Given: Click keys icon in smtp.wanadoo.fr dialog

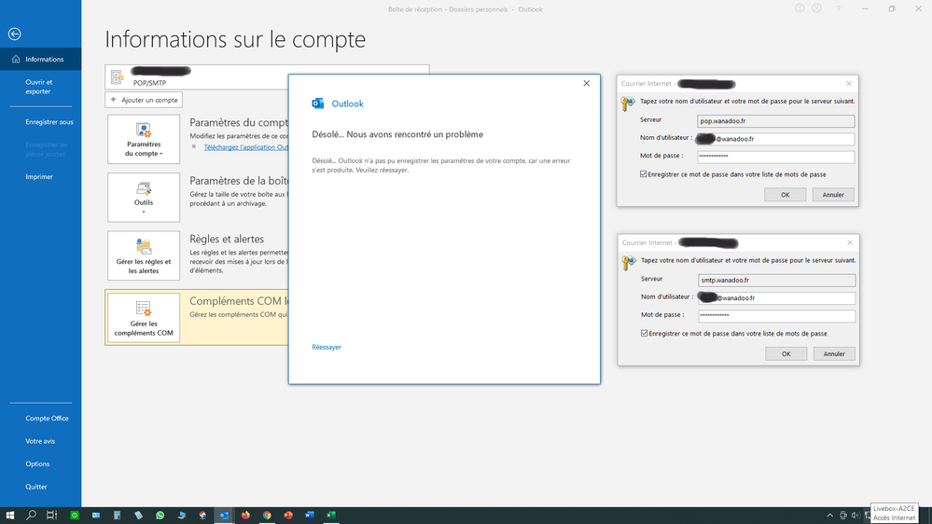Looking at the screenshot, I should [628, 263].
